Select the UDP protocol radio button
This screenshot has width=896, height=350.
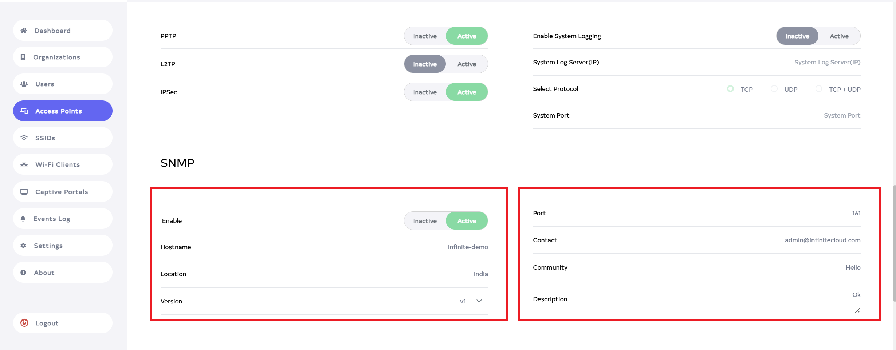click(x=774, y=89)
